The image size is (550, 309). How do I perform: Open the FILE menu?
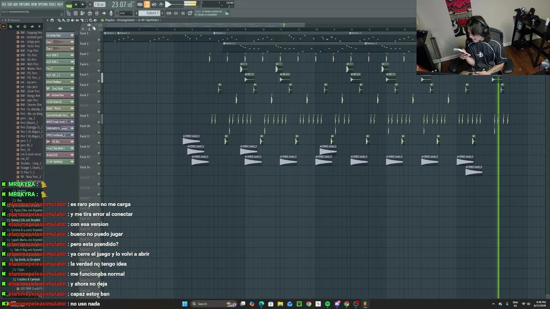coord(4,4)
